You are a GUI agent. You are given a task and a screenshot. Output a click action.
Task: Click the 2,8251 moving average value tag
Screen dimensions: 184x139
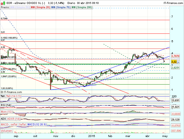(x=175, y=68)
